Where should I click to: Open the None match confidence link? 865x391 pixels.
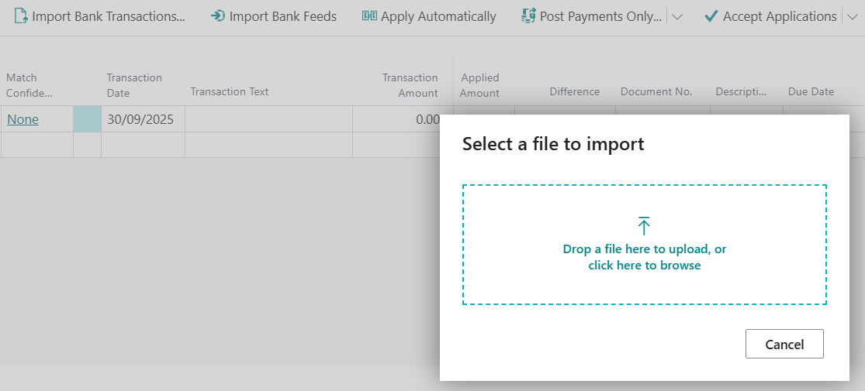(x=22, y=119)
